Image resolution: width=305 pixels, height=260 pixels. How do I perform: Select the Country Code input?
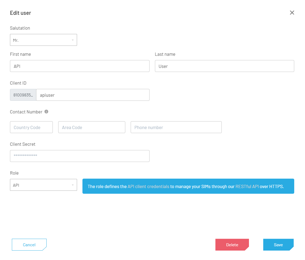[31, 127]
